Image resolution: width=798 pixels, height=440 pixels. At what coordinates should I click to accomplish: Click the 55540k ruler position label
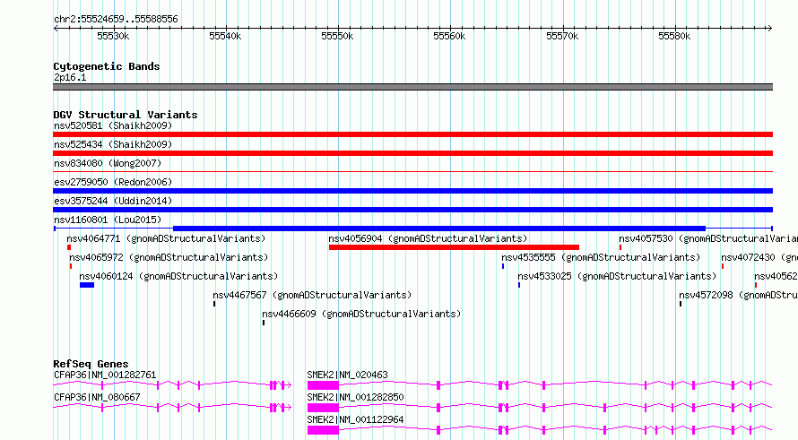point(225,36)
